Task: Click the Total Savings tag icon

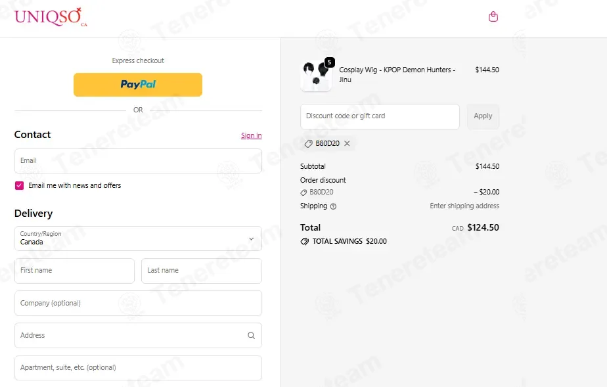Action: tap(305, 242)
